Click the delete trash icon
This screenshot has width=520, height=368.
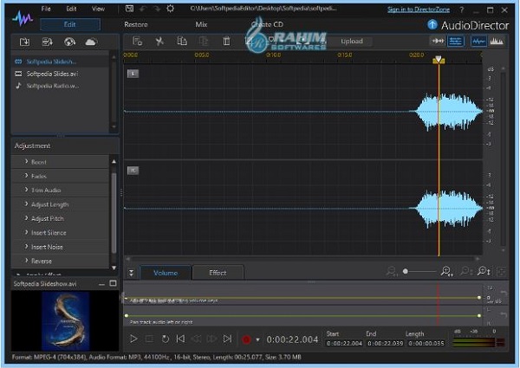pos(225,41)
